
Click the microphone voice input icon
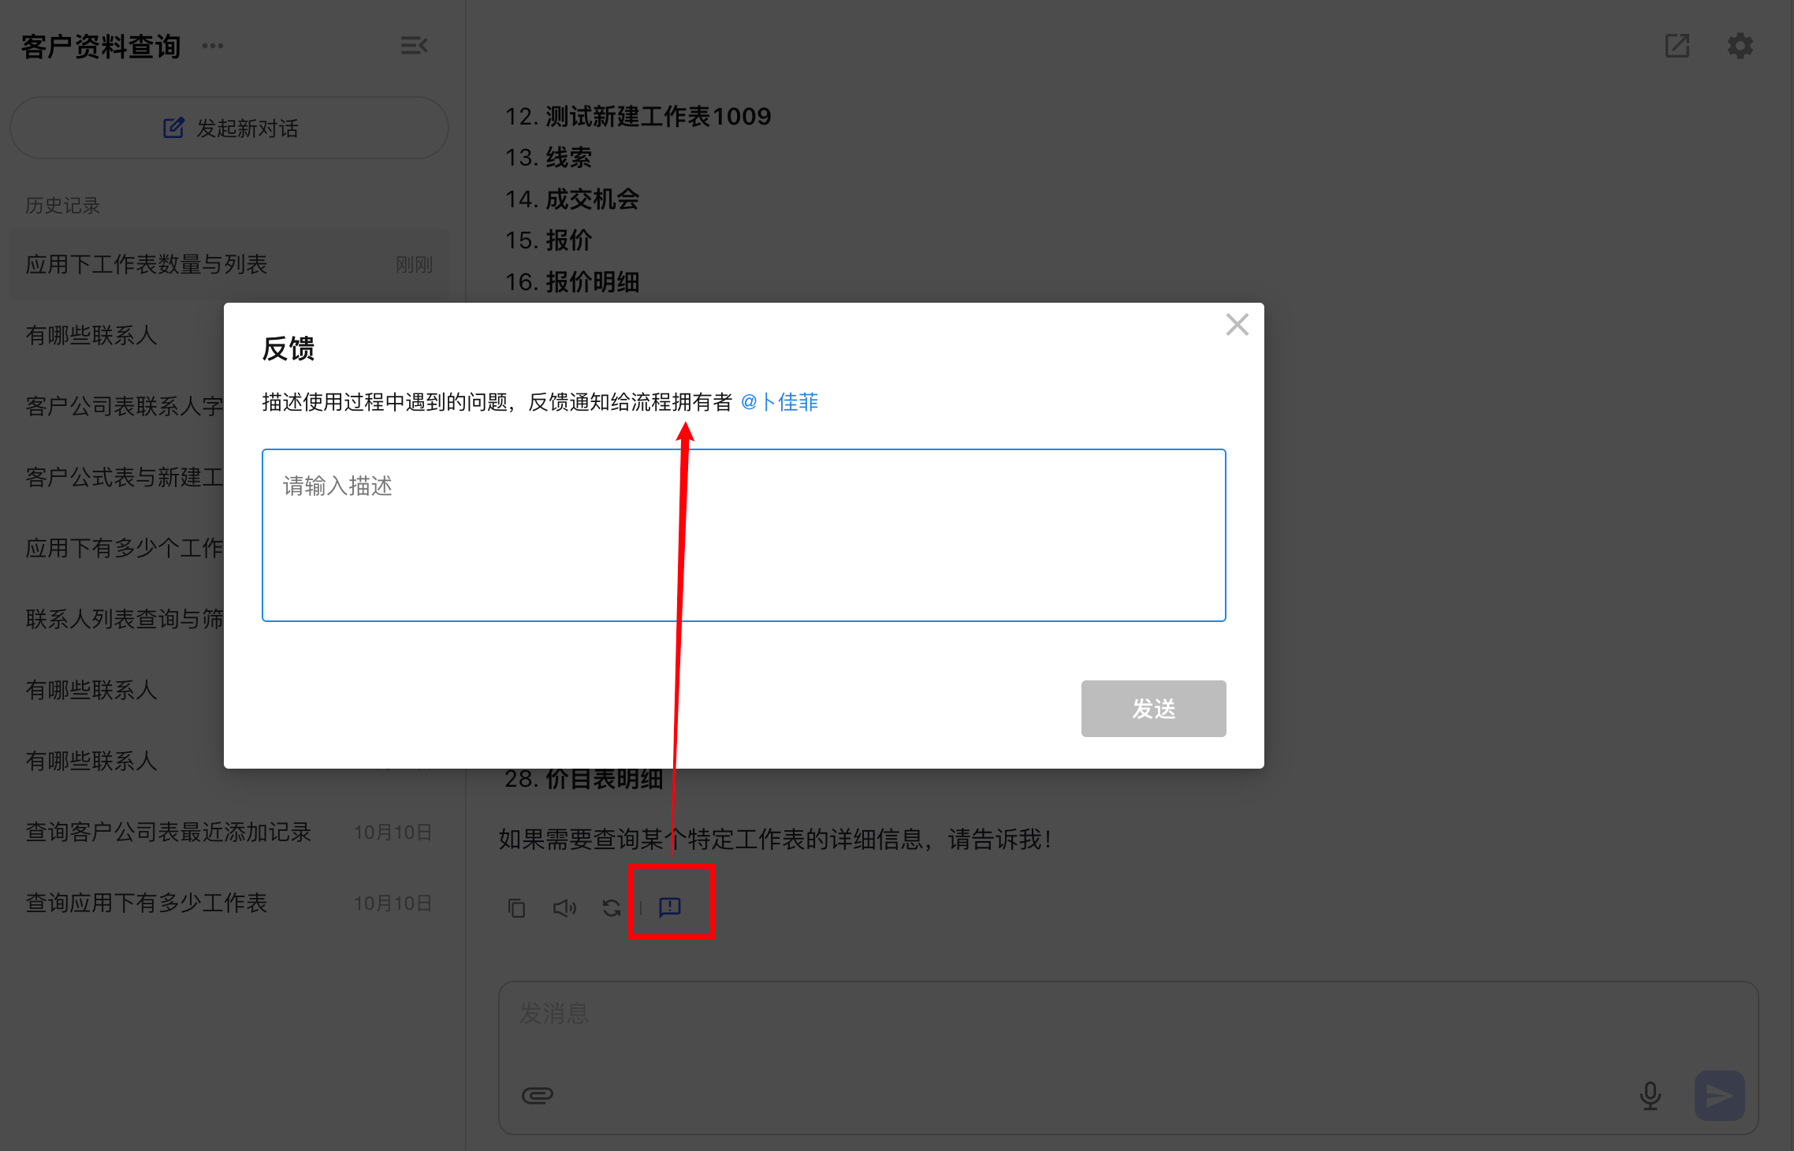1650,1095
